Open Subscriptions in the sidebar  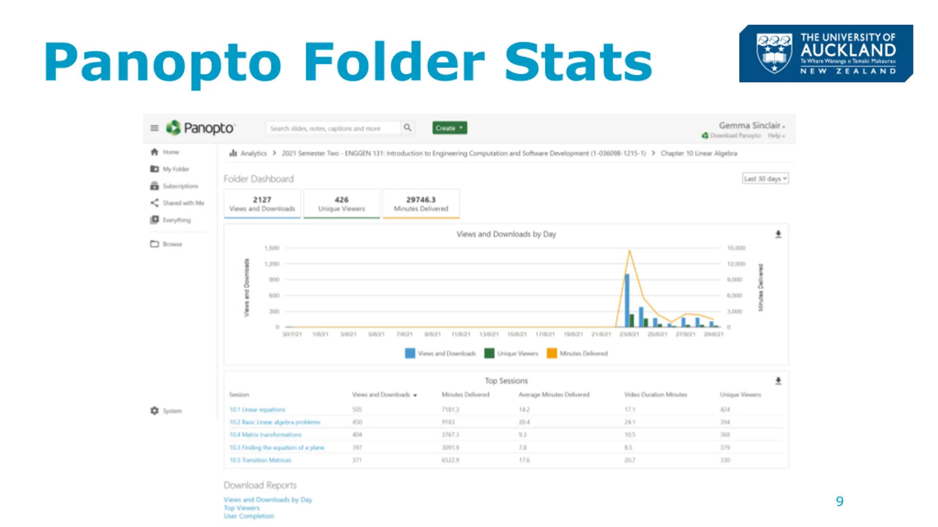point(180,186)
